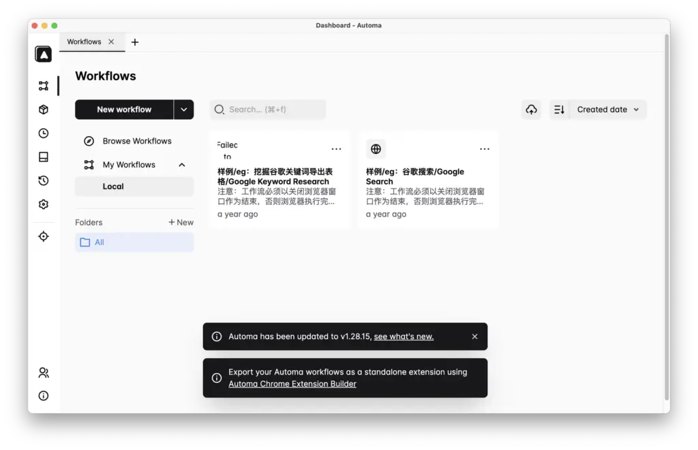Image resolution: width=698 pixels, height=450 pixels.
Task: Select the All folder
Action: pyautogui.click(x=134, y=242)
